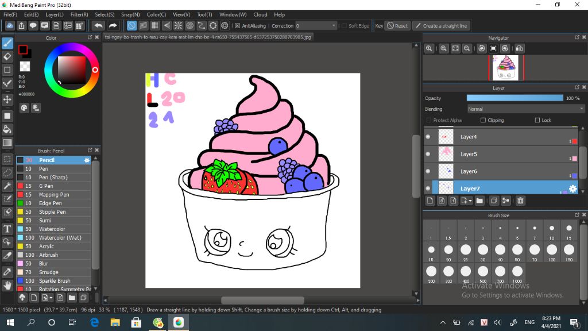Activate the Hand pan tool
The height and width of the screenshot is (331, 588).
click(x=7, y=285)
